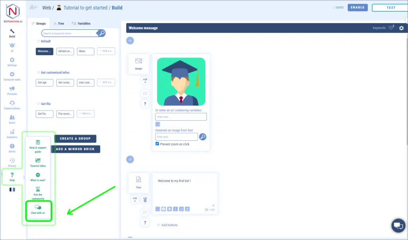Image resolution: width=408 pixels, height=240 pixels.
Task: Open the emoji picker in text block
Action: click(164, 209)
